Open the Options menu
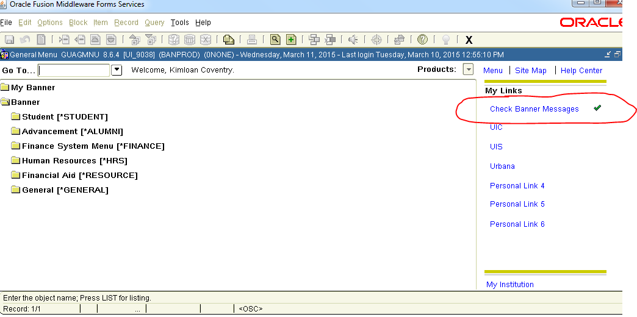 click(x=50, y=23)
